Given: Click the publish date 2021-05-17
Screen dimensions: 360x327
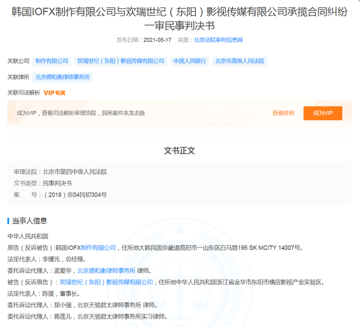Looking at the screenshot, I should [x=158, y=40].
